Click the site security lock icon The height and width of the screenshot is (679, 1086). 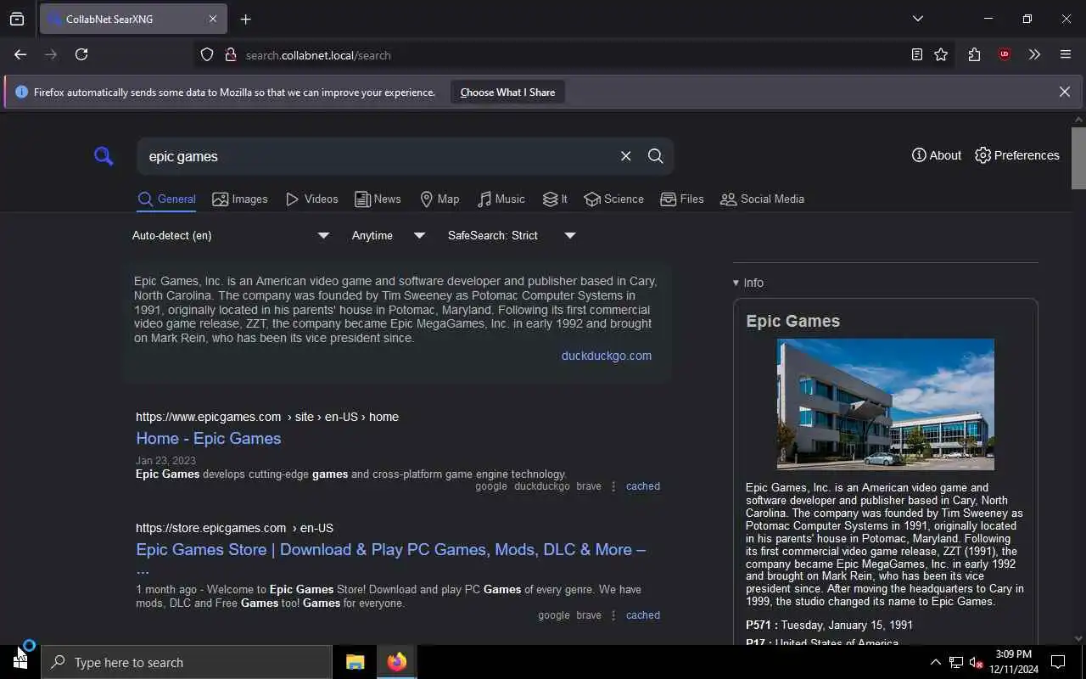[230, 54]
